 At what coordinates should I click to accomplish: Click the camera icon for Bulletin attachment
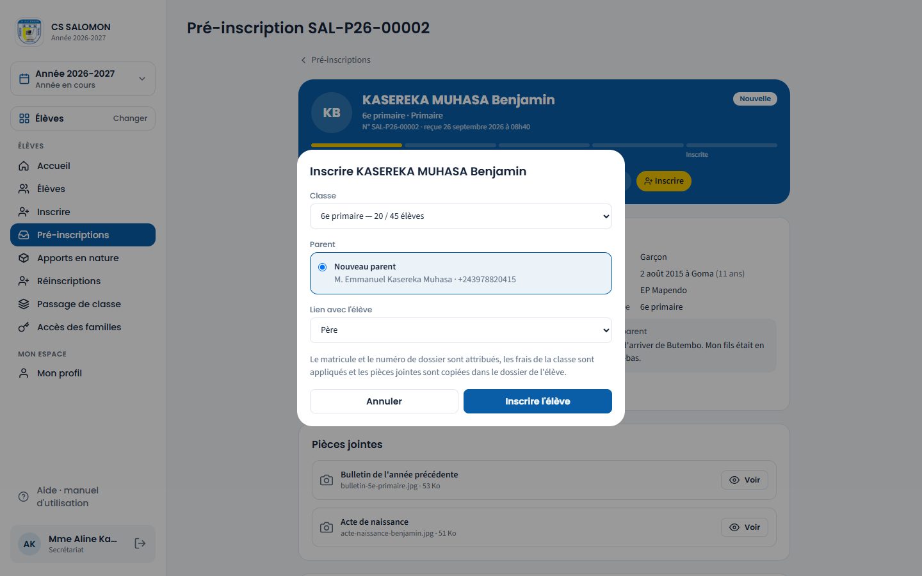click(327, 480)
